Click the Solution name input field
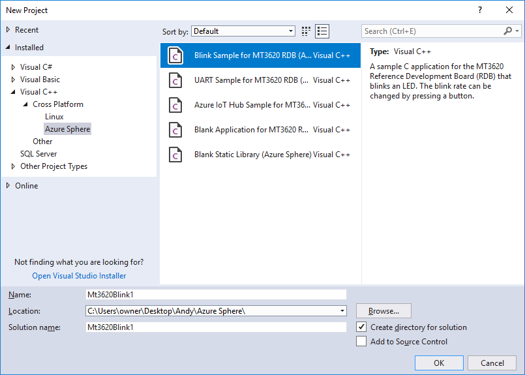 pos(216,327)
